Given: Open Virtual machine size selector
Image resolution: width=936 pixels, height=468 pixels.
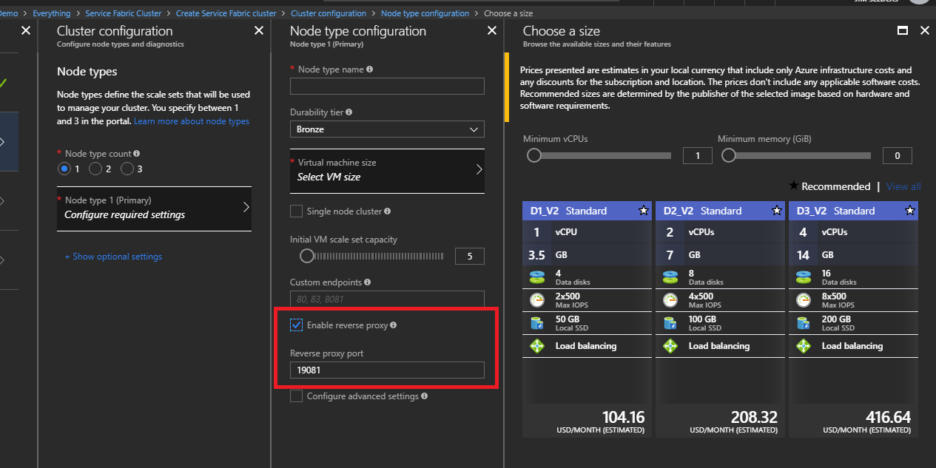Looking at the screenshot, I should (387, 171).
